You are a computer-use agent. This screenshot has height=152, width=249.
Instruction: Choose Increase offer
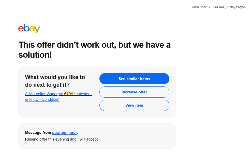point(134,92)
